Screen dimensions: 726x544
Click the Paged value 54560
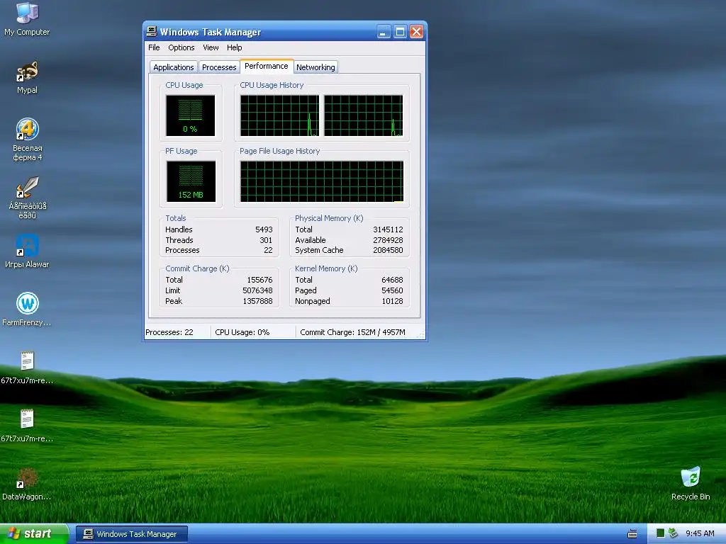(x=392, y=290)
